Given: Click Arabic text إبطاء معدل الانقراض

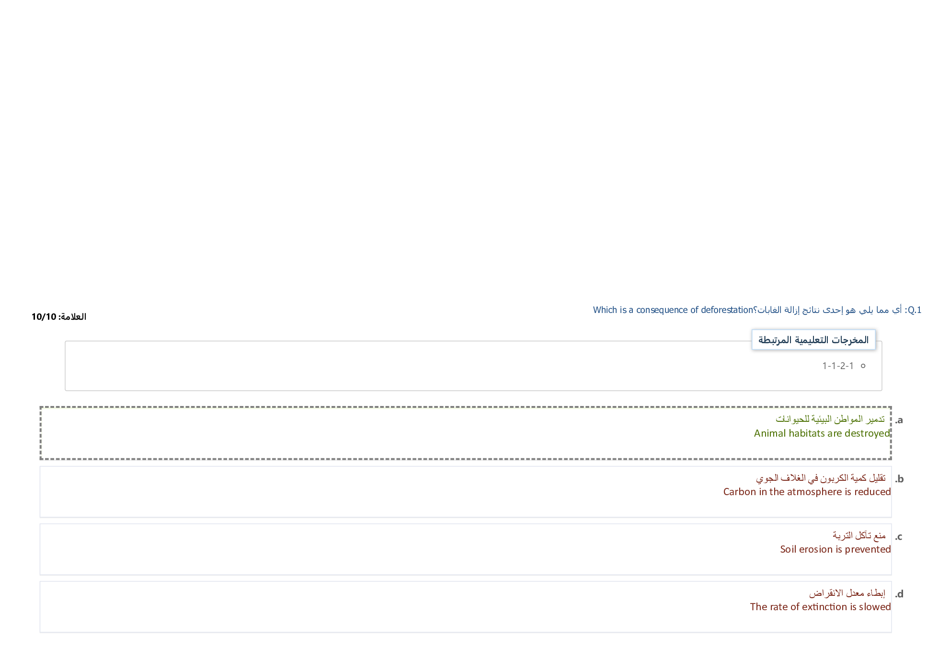Looking at the screenshot, I should click(847, 593).
